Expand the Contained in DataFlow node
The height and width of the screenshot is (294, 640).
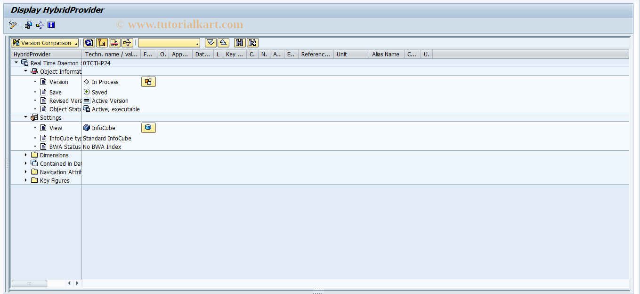pyautogui.click(x=26, y=163)
